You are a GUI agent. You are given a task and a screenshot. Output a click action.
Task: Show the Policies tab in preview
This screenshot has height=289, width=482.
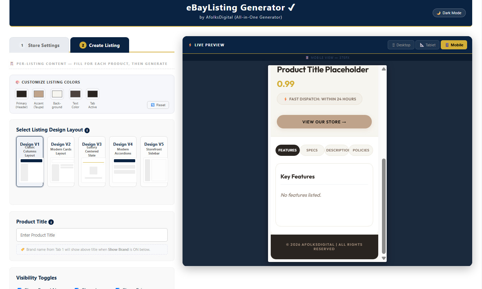361,150
